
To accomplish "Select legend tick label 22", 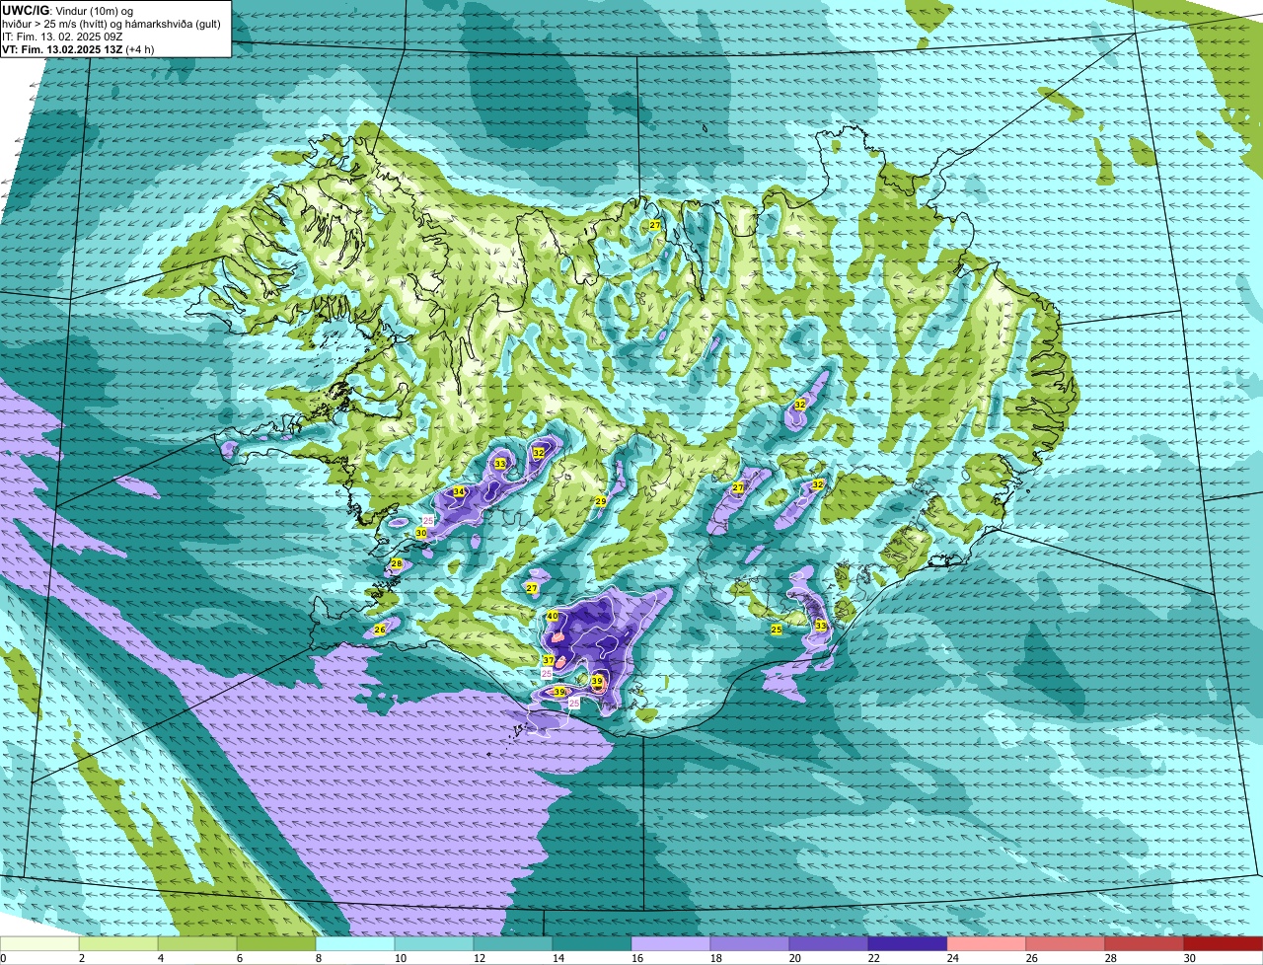I will pos(874,958).
